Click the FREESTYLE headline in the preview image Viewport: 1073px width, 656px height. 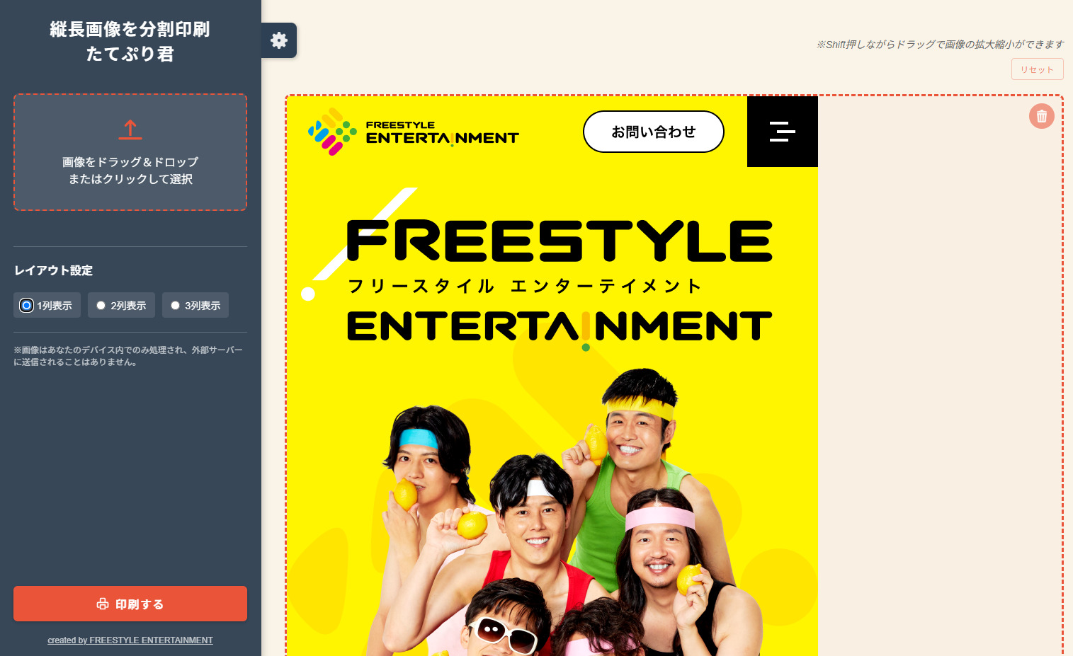click(x=559, y=241)
